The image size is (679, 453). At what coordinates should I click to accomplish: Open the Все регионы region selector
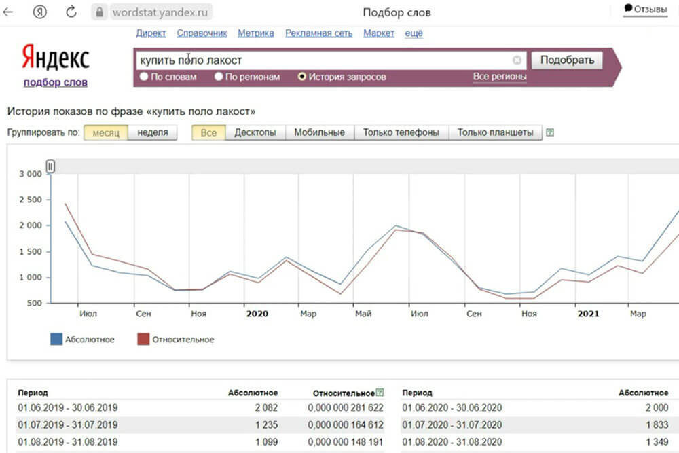[500, 77]
